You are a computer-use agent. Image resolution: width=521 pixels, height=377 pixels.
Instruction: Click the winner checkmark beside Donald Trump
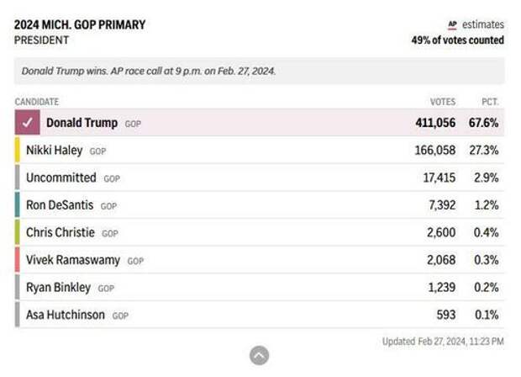28,123
